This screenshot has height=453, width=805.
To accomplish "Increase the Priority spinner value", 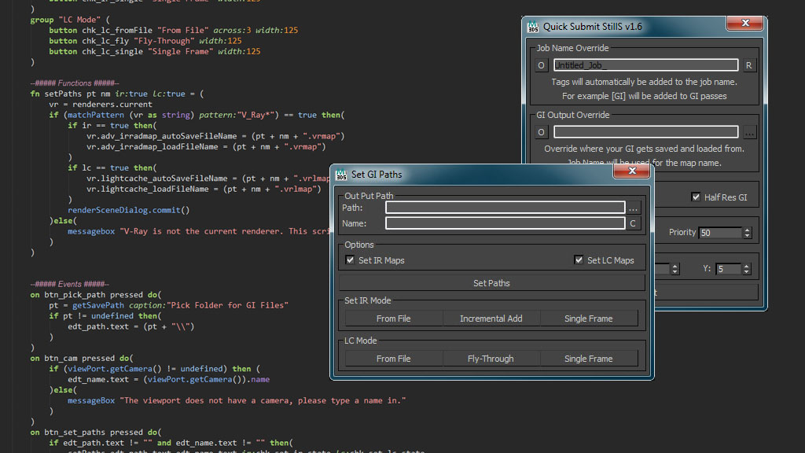I will coord(748,230).
